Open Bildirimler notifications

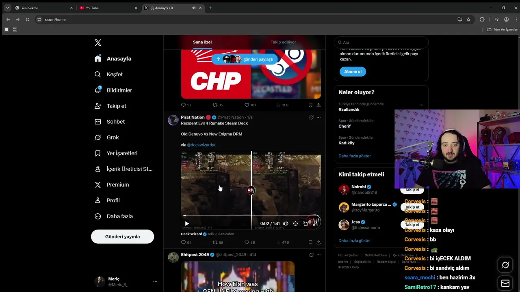113,90
